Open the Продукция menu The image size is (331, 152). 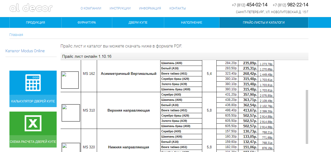coord(35,23)
